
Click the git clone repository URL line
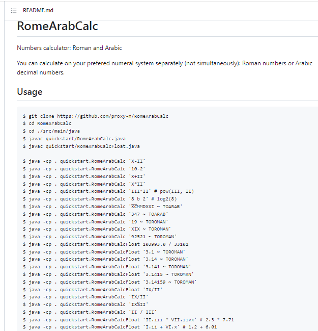95,116
